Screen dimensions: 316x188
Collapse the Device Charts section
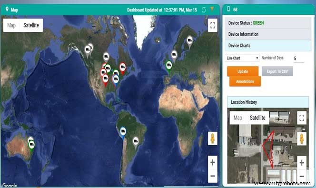[268, 46]
